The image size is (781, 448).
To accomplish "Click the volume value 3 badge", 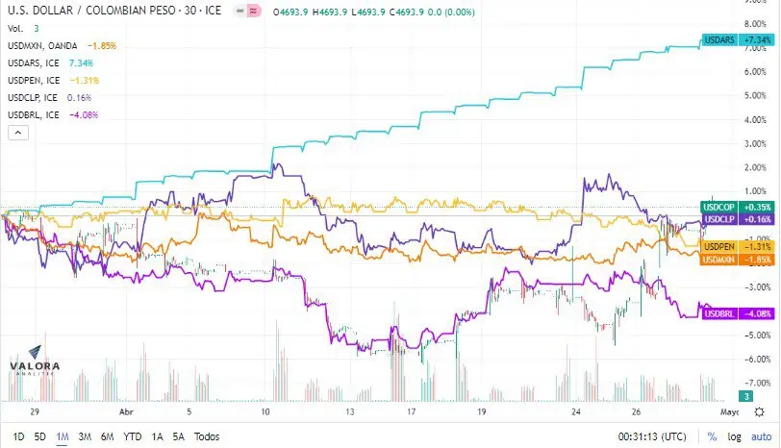I will click(745, 396).
